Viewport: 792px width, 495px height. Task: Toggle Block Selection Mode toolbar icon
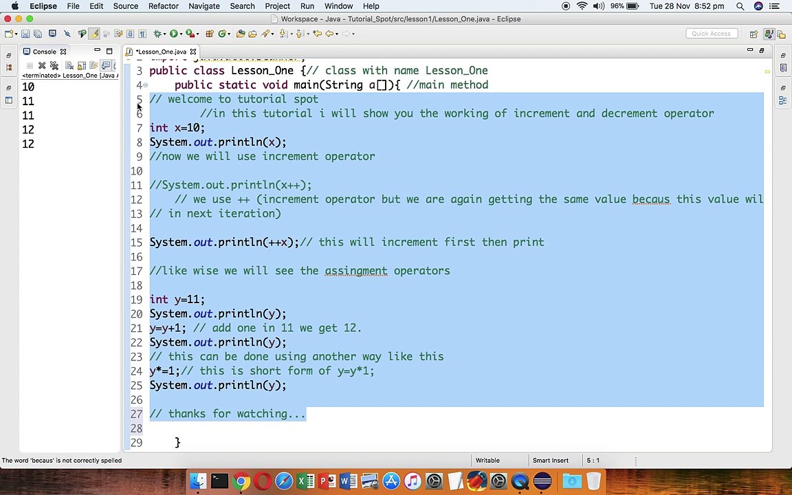tap(131, 34)
